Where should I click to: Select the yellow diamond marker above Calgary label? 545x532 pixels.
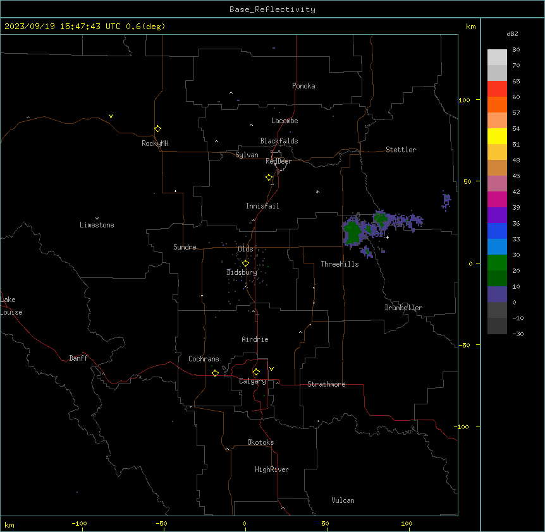(256, 372)
